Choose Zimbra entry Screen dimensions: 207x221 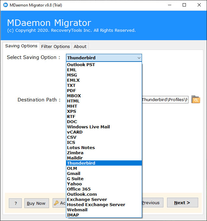(x=104, y=153)
